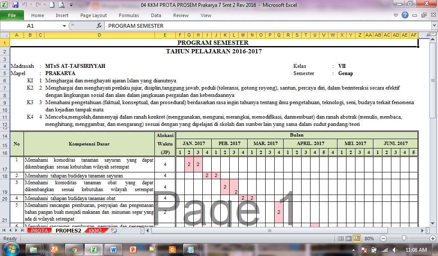
Task: Click into the formula bar text
Action: tap(268, 26)
